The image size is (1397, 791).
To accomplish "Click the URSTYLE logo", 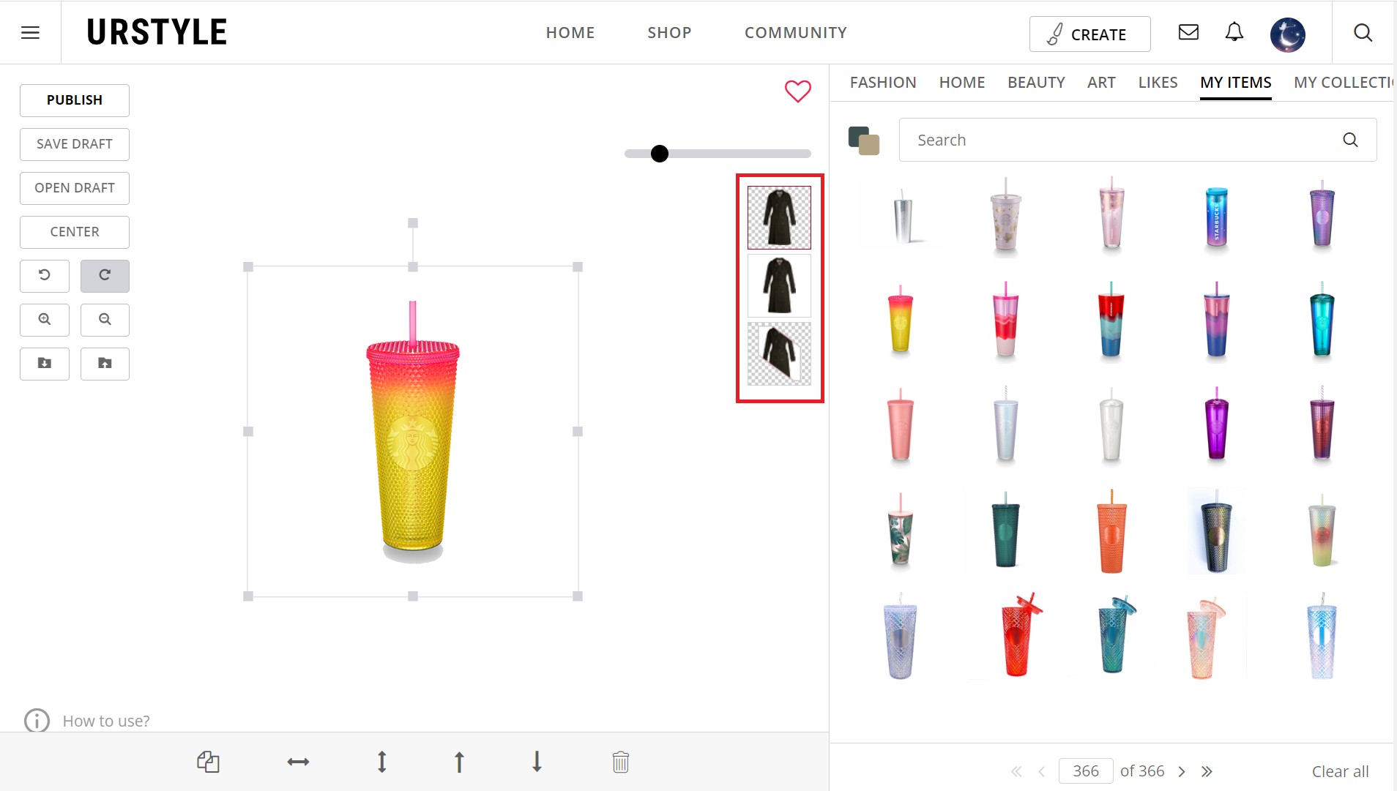I will click(157, 32).
